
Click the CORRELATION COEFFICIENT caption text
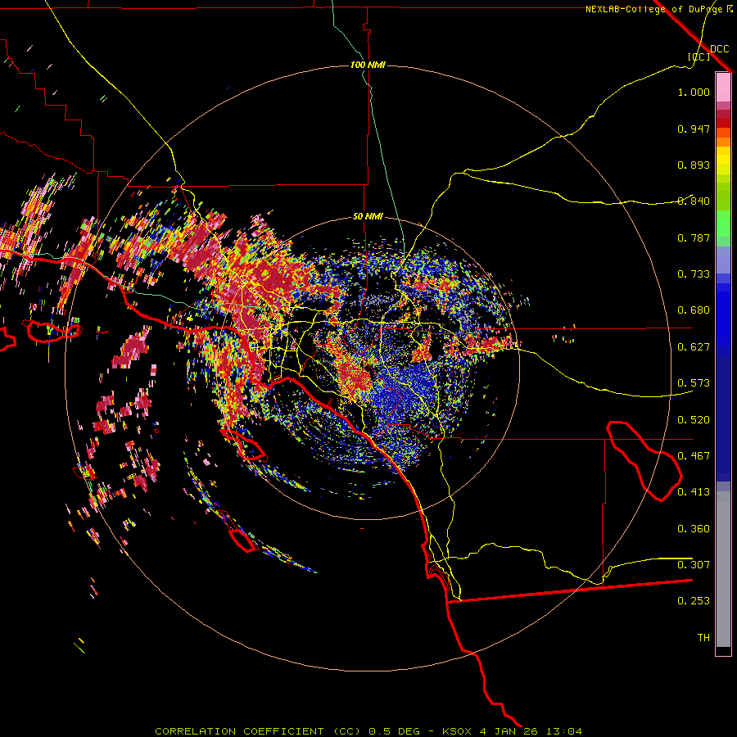click(239, 731)
